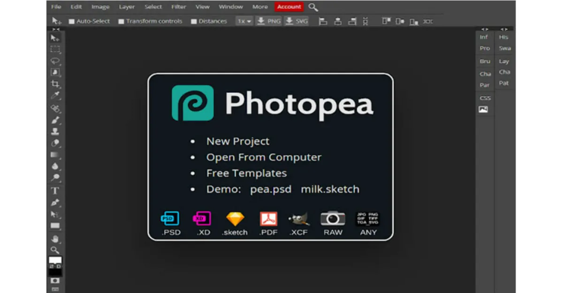This screenshot has width=563, height=293.
Task: Select the Dodge tool
Action: point(55,178)
